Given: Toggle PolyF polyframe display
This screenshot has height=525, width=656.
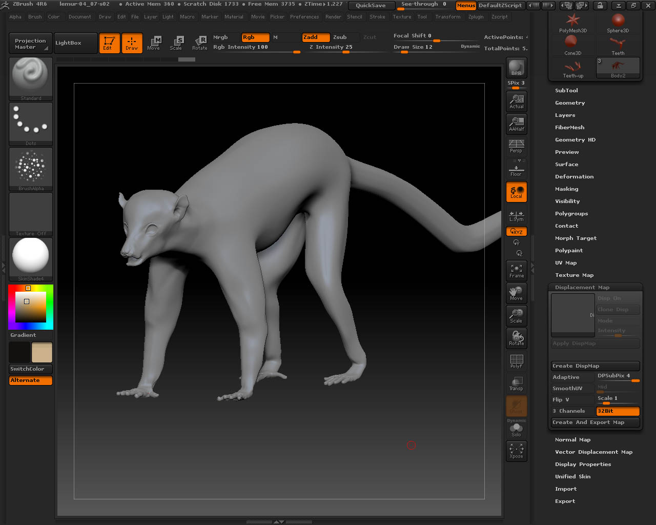Looking at the screenshot, I should tap(516, 360).
